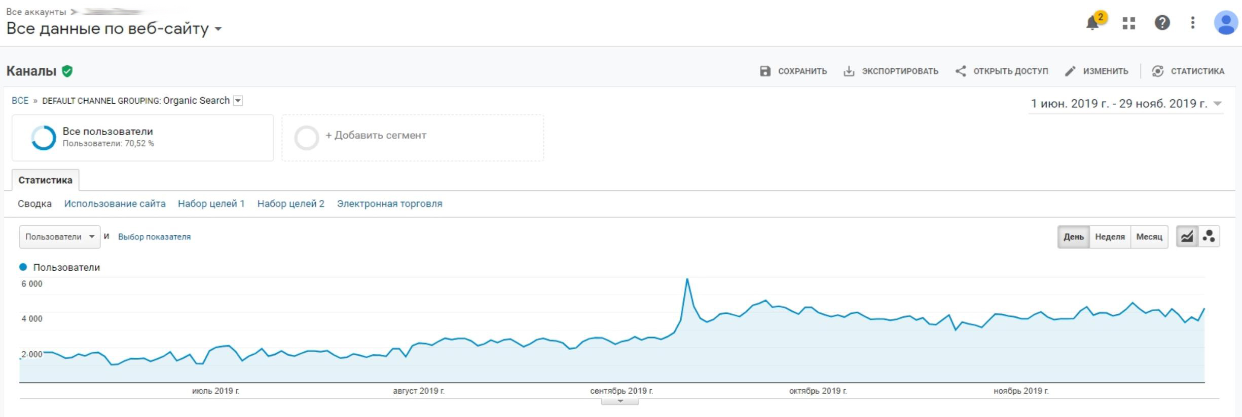Screen dimensions: 1242x417
Task: Click Экспортировать to export the report
Action: 891,71
